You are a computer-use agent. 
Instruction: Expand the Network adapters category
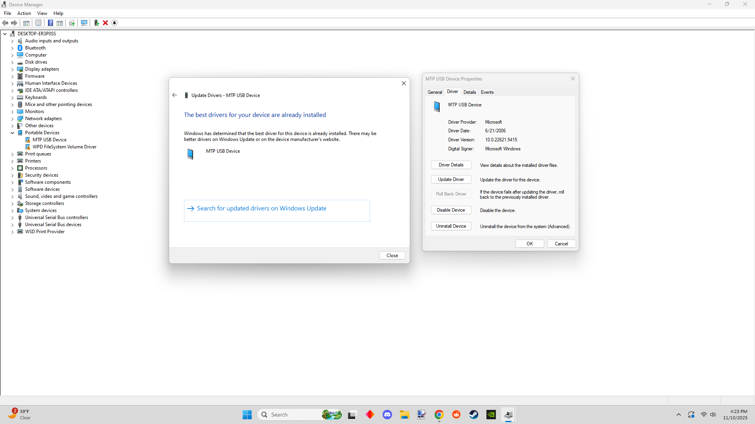pyautogui.click(x=12, y=119)
